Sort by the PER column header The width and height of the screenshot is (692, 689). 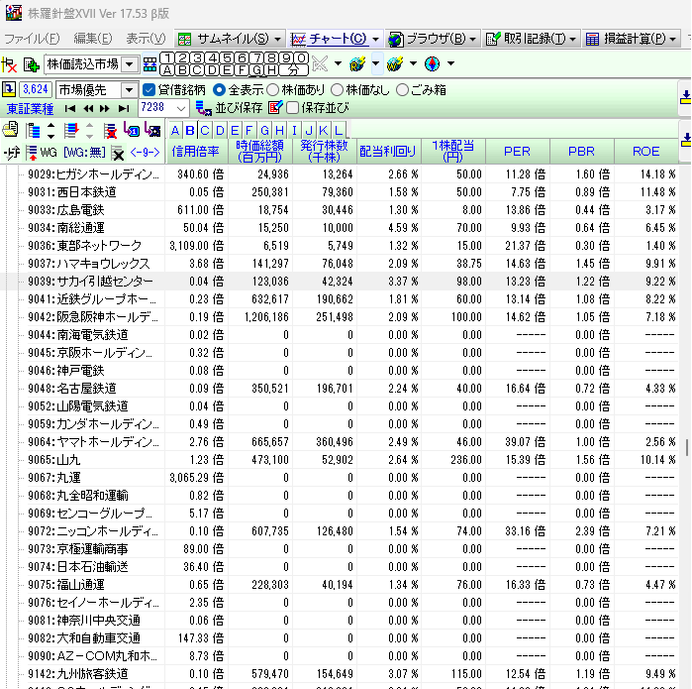[517, 152]
